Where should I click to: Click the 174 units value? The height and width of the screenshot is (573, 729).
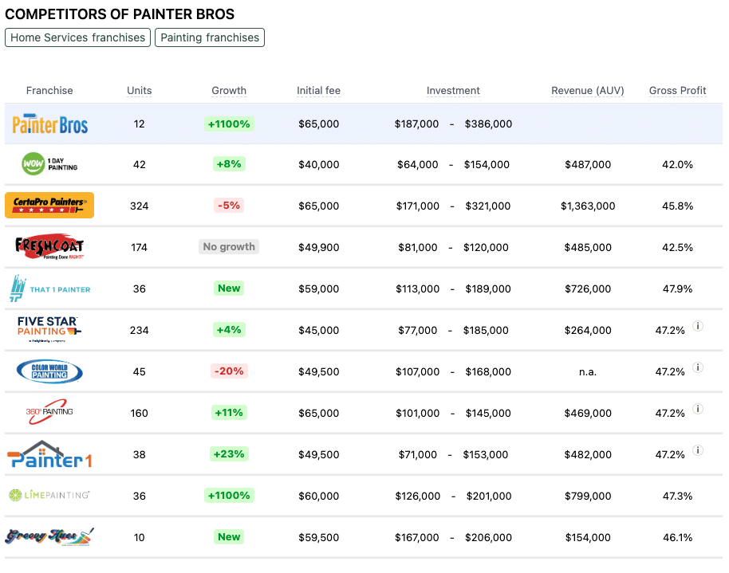pos(139,247)
